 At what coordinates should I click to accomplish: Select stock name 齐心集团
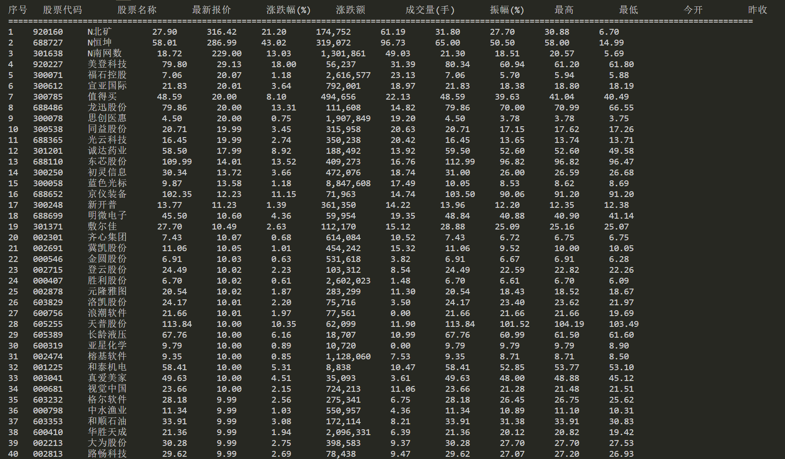tap(107, 237)
